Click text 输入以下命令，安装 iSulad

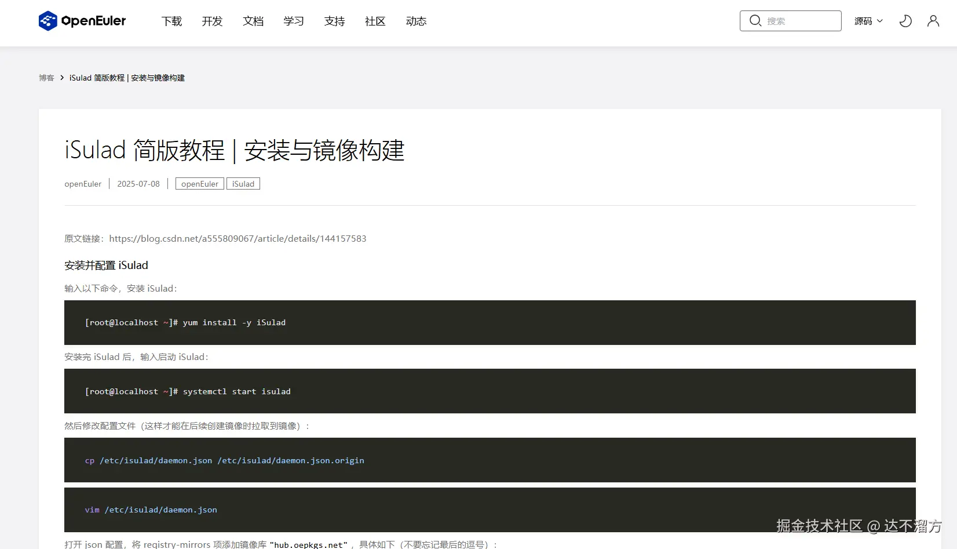[x=120, y=288]
